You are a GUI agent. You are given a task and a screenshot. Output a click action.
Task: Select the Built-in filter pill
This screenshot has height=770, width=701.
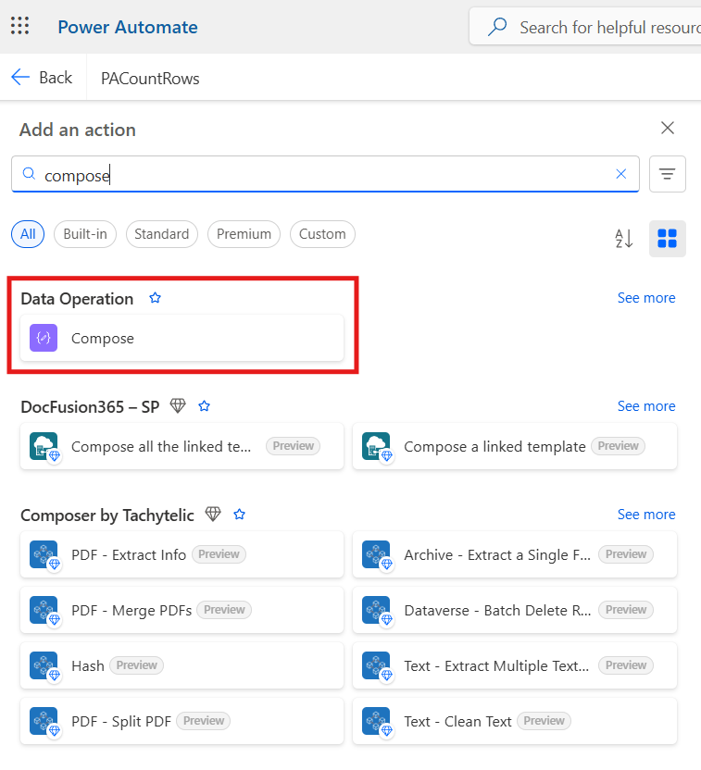click(85, 234)
